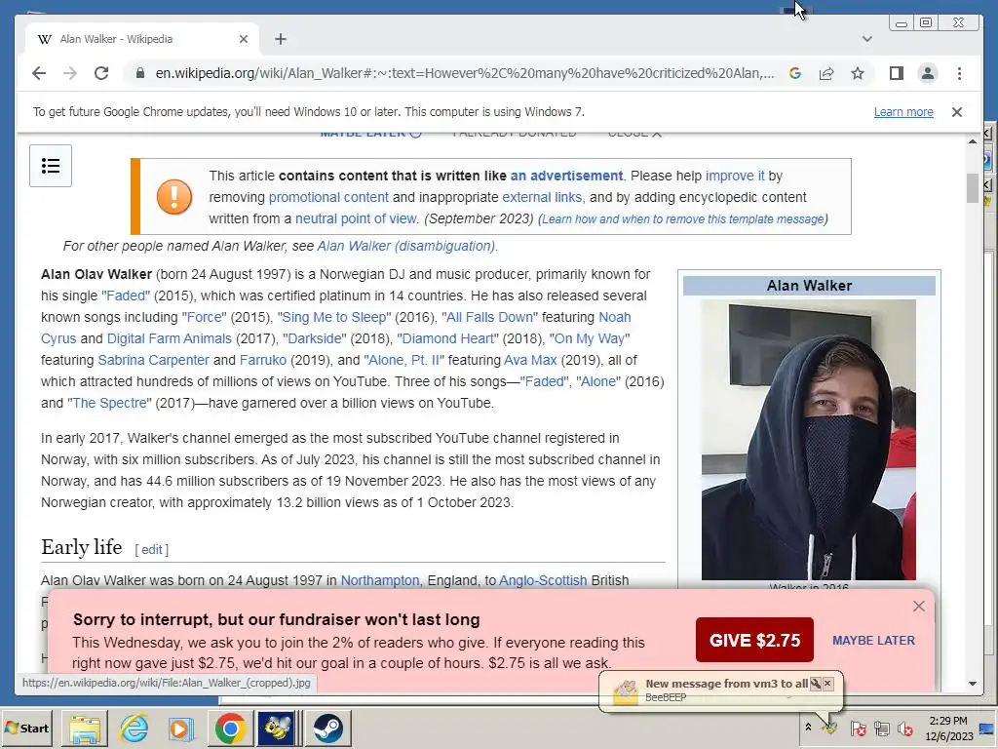This screenshot has width=998, height=749.
Task: Close the BeeBEEP message notification
Action: point(827,684)
